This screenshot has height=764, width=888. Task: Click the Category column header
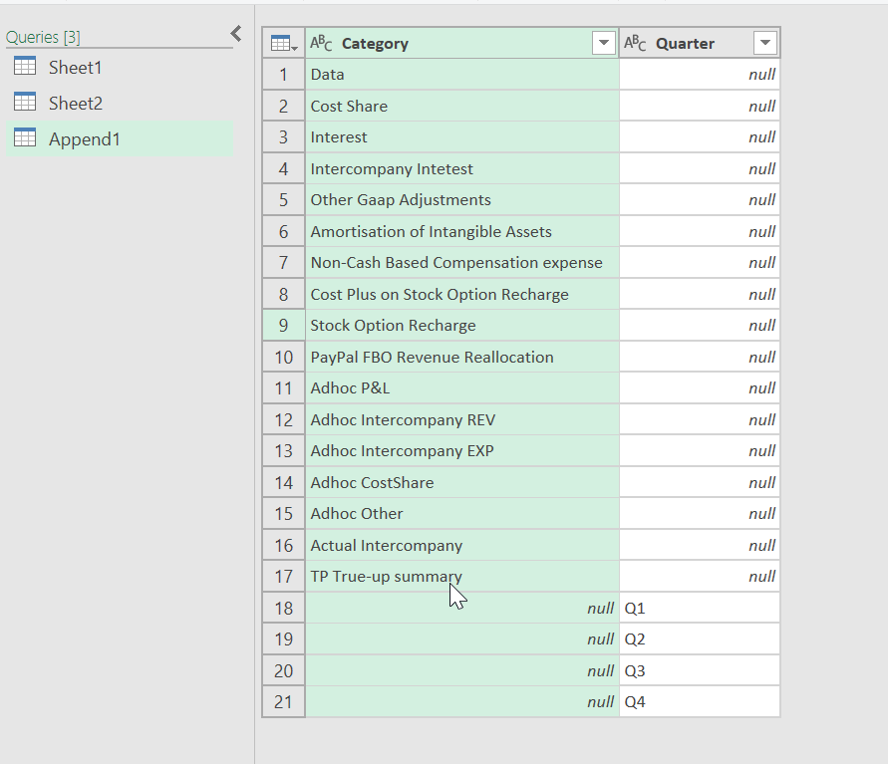(x=379, y=43)
